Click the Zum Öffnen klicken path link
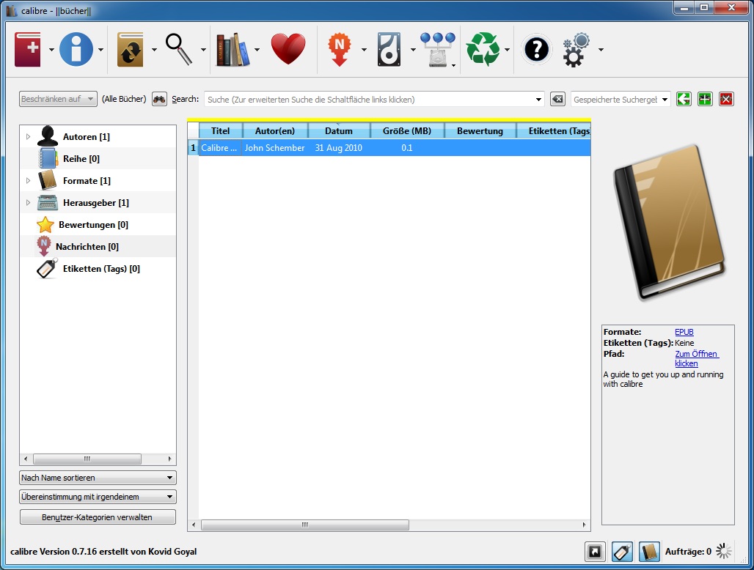This screenshot has width=754, height=570. click(696, 359)
